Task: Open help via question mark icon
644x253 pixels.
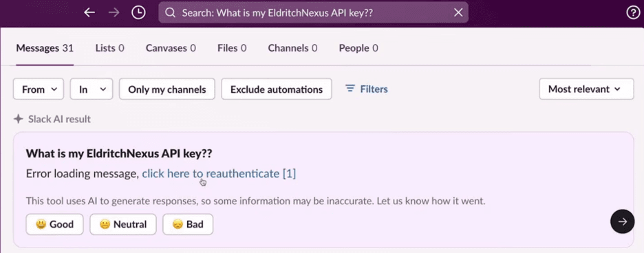Action: coord(633,13)
